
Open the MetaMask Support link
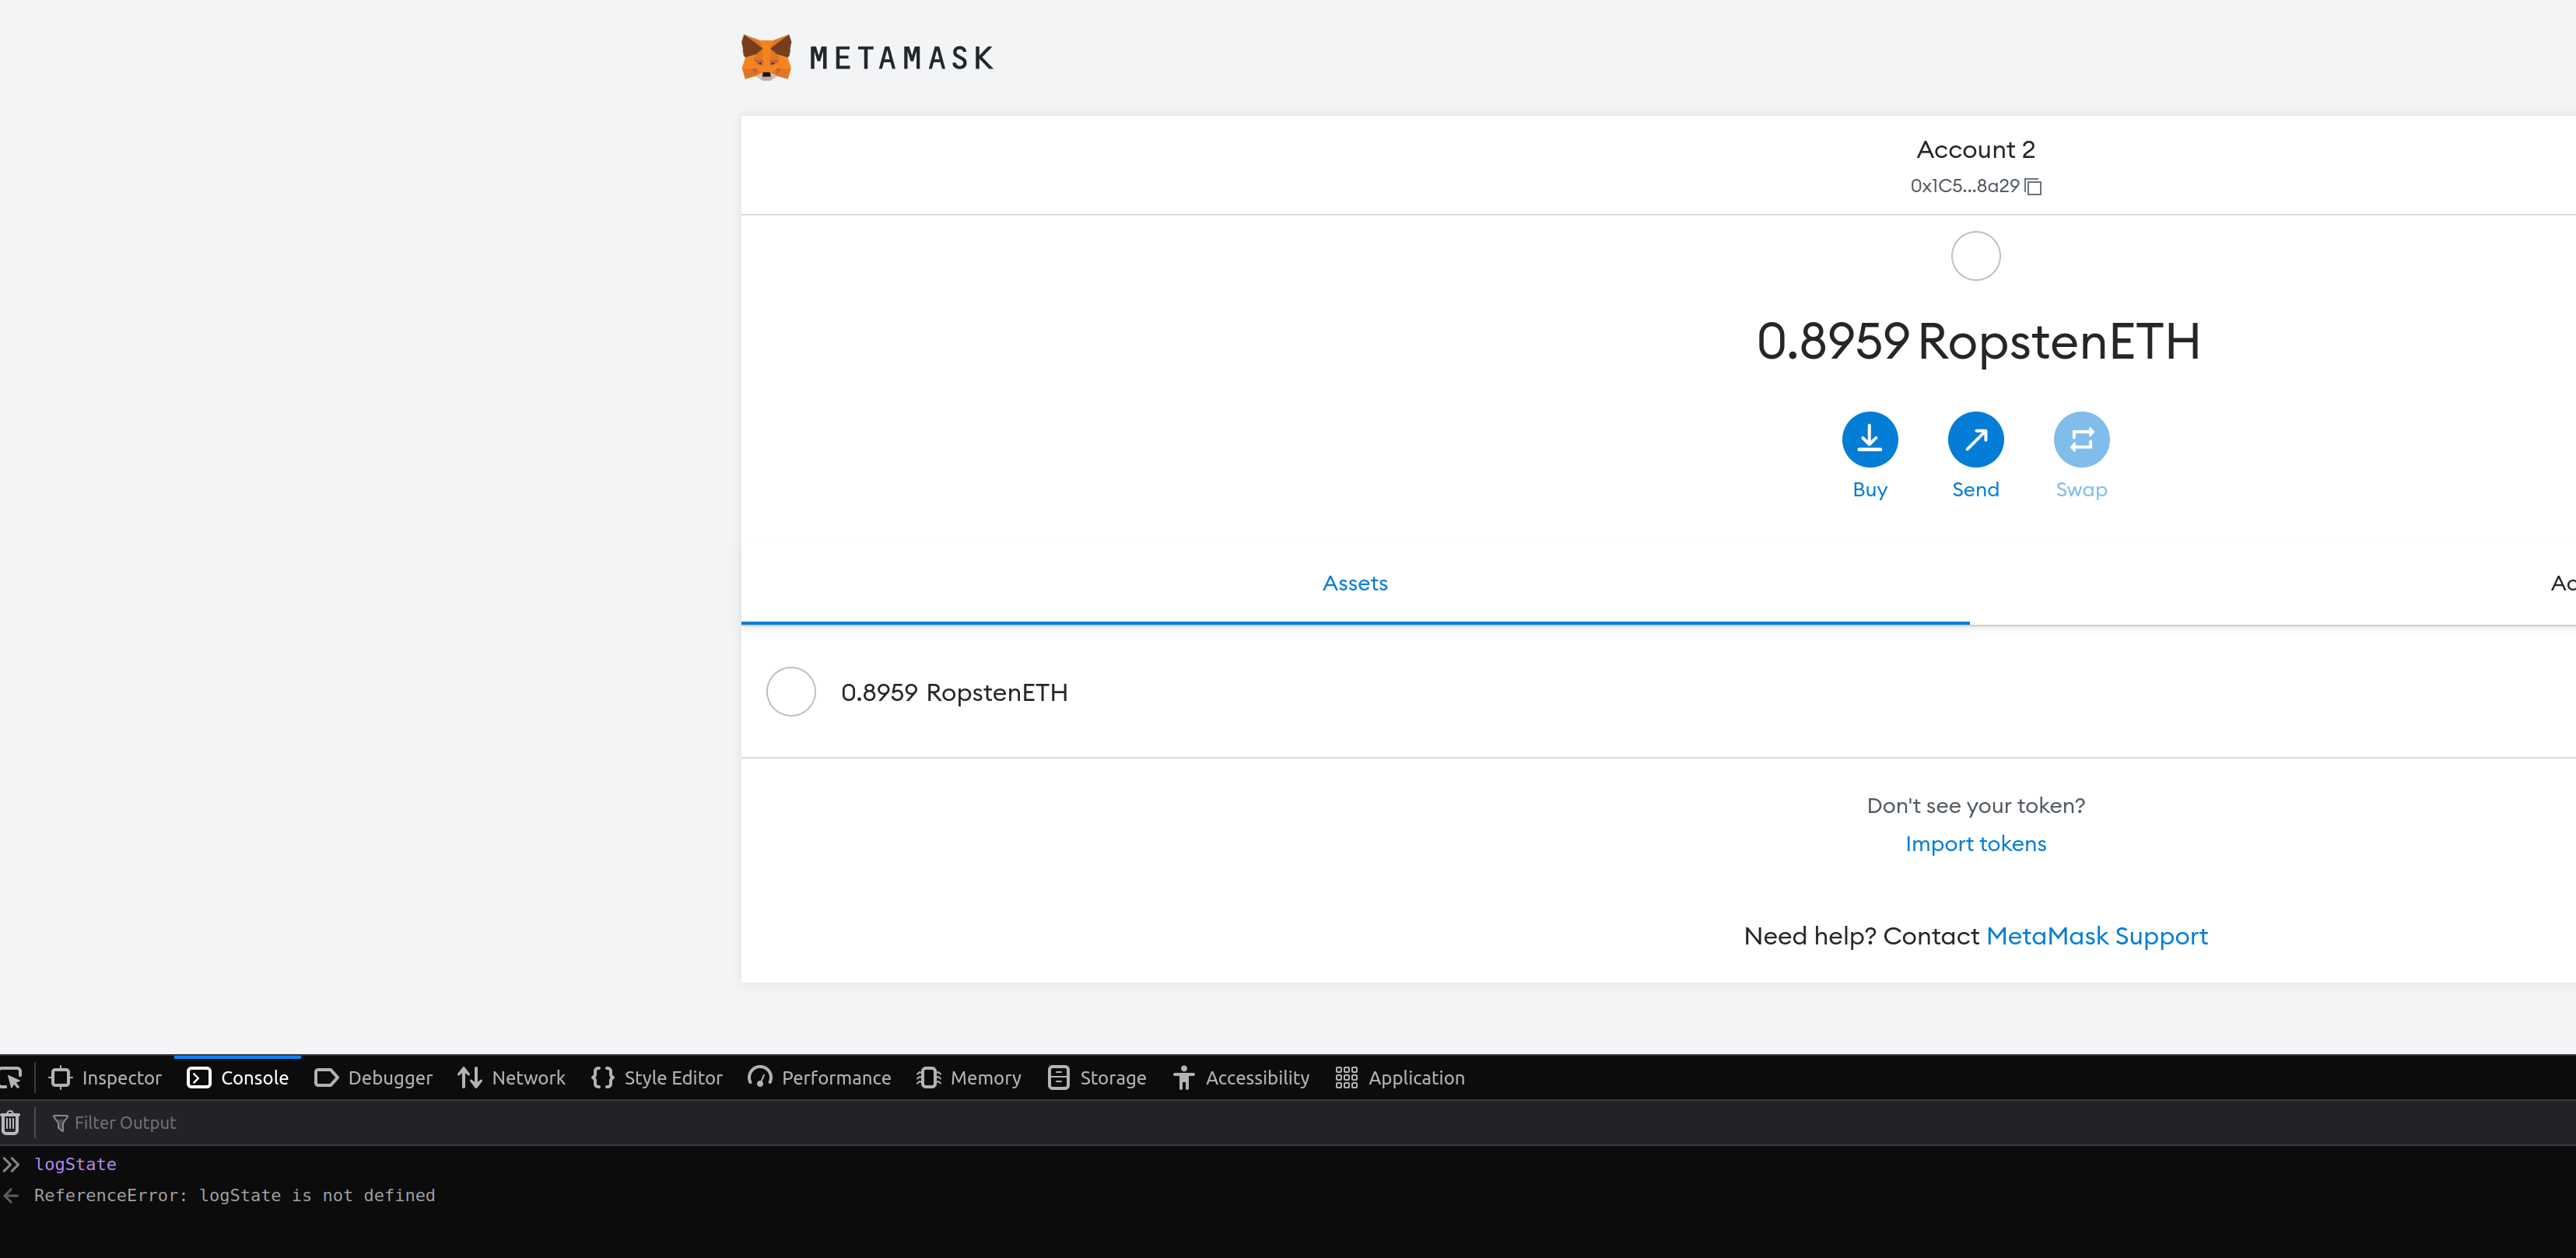click(2097, 935)
